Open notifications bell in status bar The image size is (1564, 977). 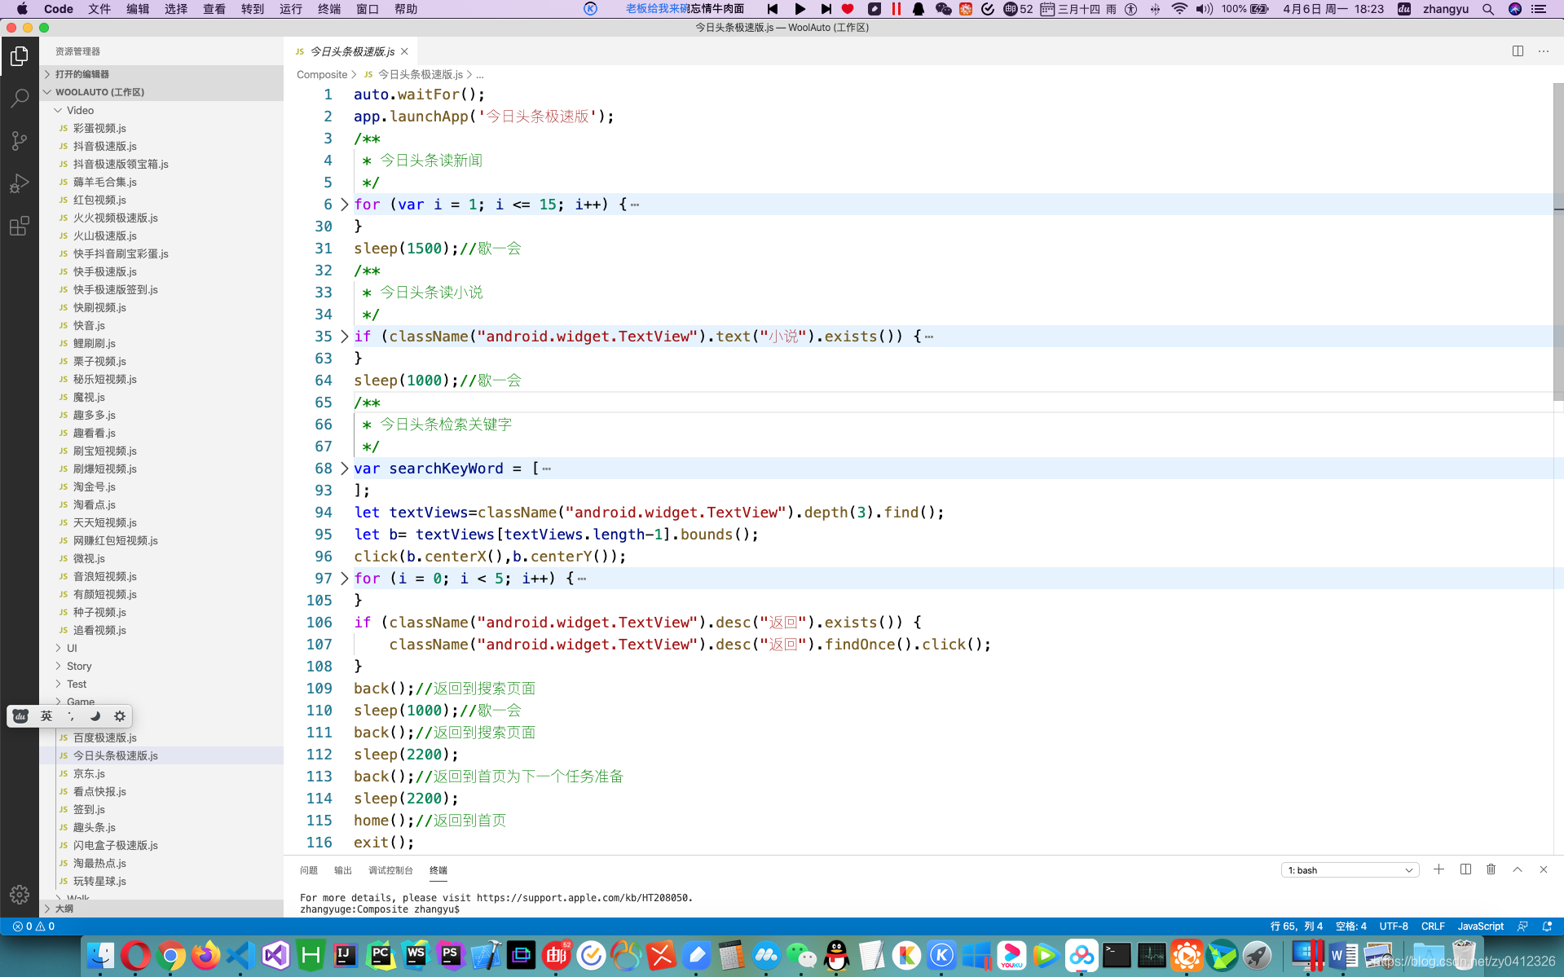[x=1548, y=926]
